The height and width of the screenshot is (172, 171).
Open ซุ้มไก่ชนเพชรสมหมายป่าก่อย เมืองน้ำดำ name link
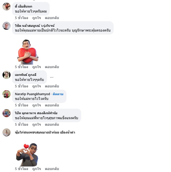tap(45, 132)
